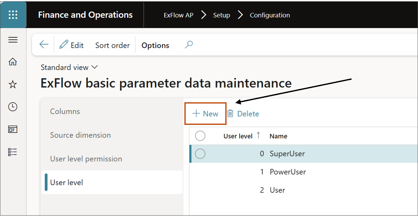This screenshot has height=216, width=418.
Task: Click the ExFlow AP breadcrumb
Action: click(x=179, y=15)
